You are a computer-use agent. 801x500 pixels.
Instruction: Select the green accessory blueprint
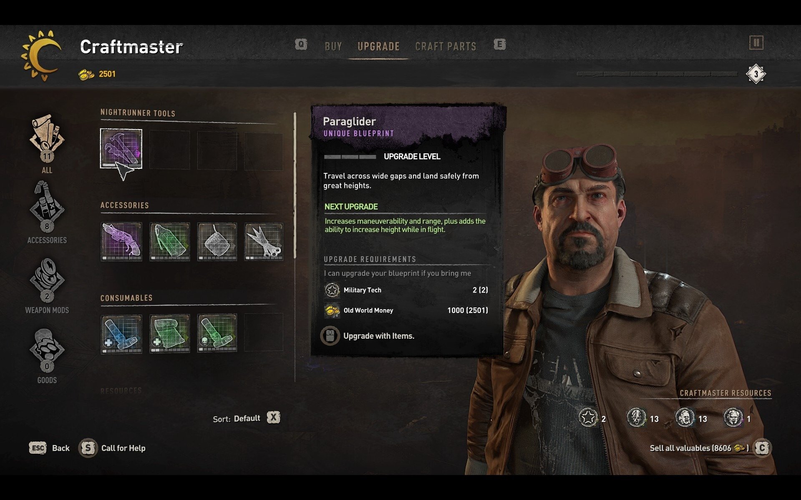pos(169,242)
